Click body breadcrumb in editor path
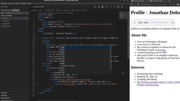180x101 pixels. pos(68,10)
